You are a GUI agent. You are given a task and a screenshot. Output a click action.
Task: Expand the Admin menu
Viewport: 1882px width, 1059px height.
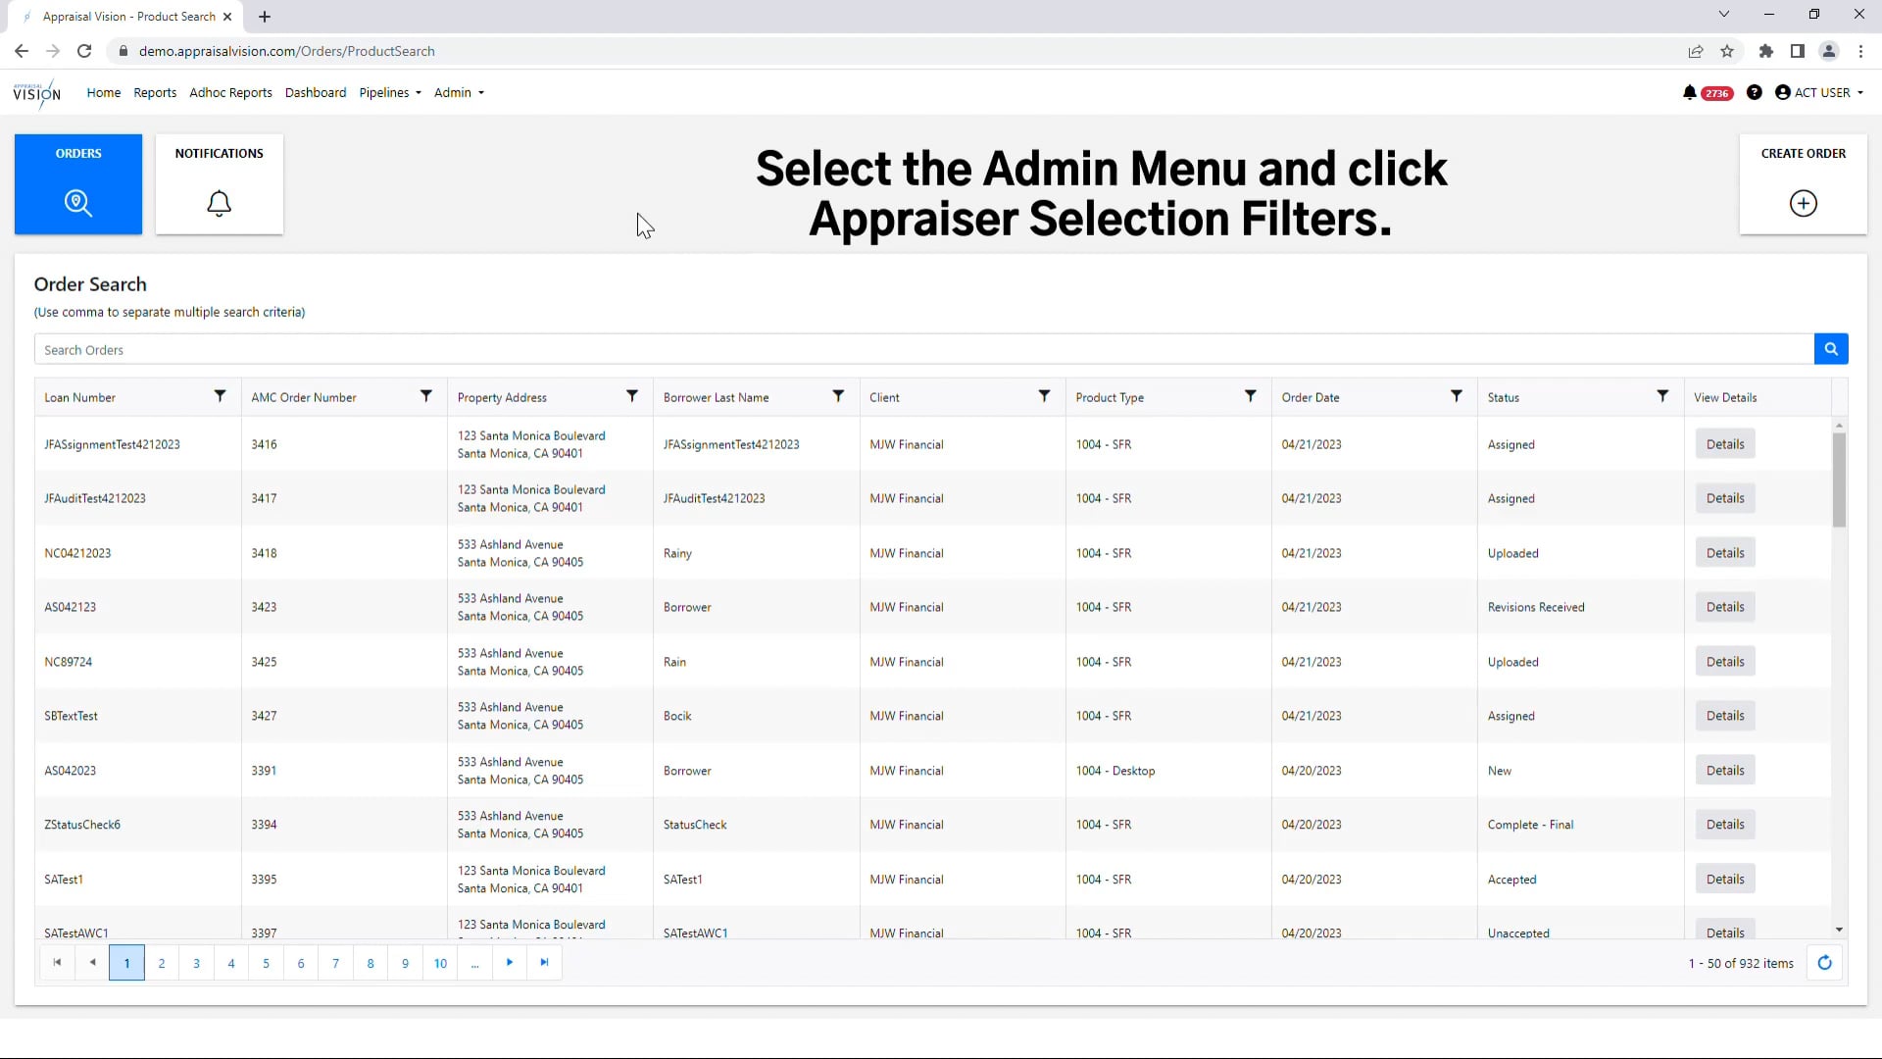pyautogui.click(x=458, y=92)
